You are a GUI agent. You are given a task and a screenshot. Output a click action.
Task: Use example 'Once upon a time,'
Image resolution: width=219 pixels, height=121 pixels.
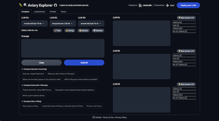click(x=30, y=106)
